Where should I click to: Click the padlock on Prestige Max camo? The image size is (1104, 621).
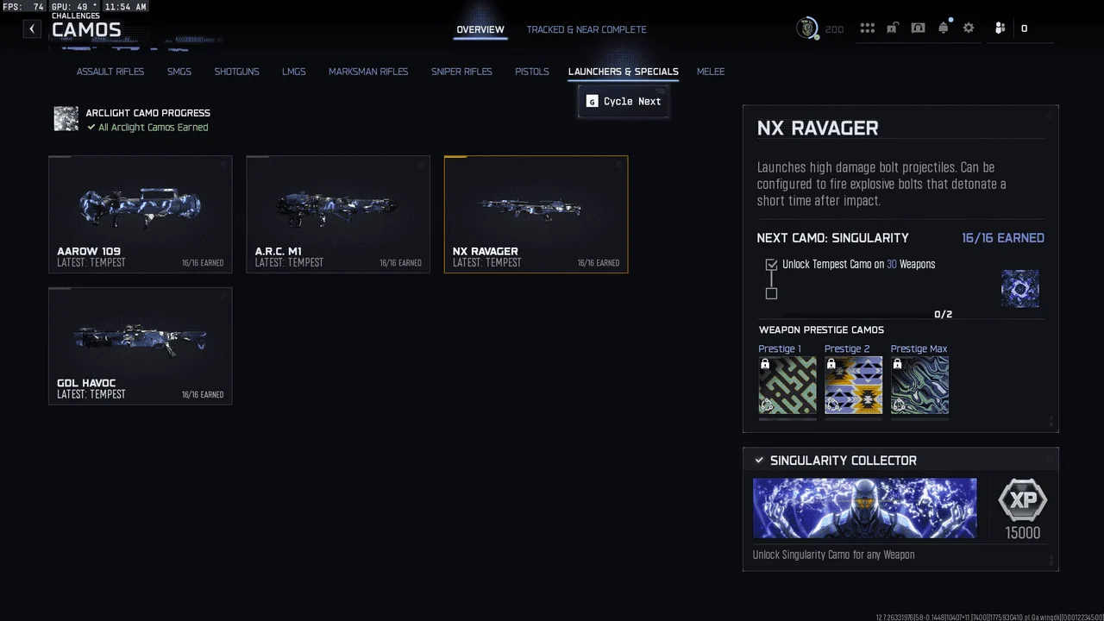tap(898, 365)
